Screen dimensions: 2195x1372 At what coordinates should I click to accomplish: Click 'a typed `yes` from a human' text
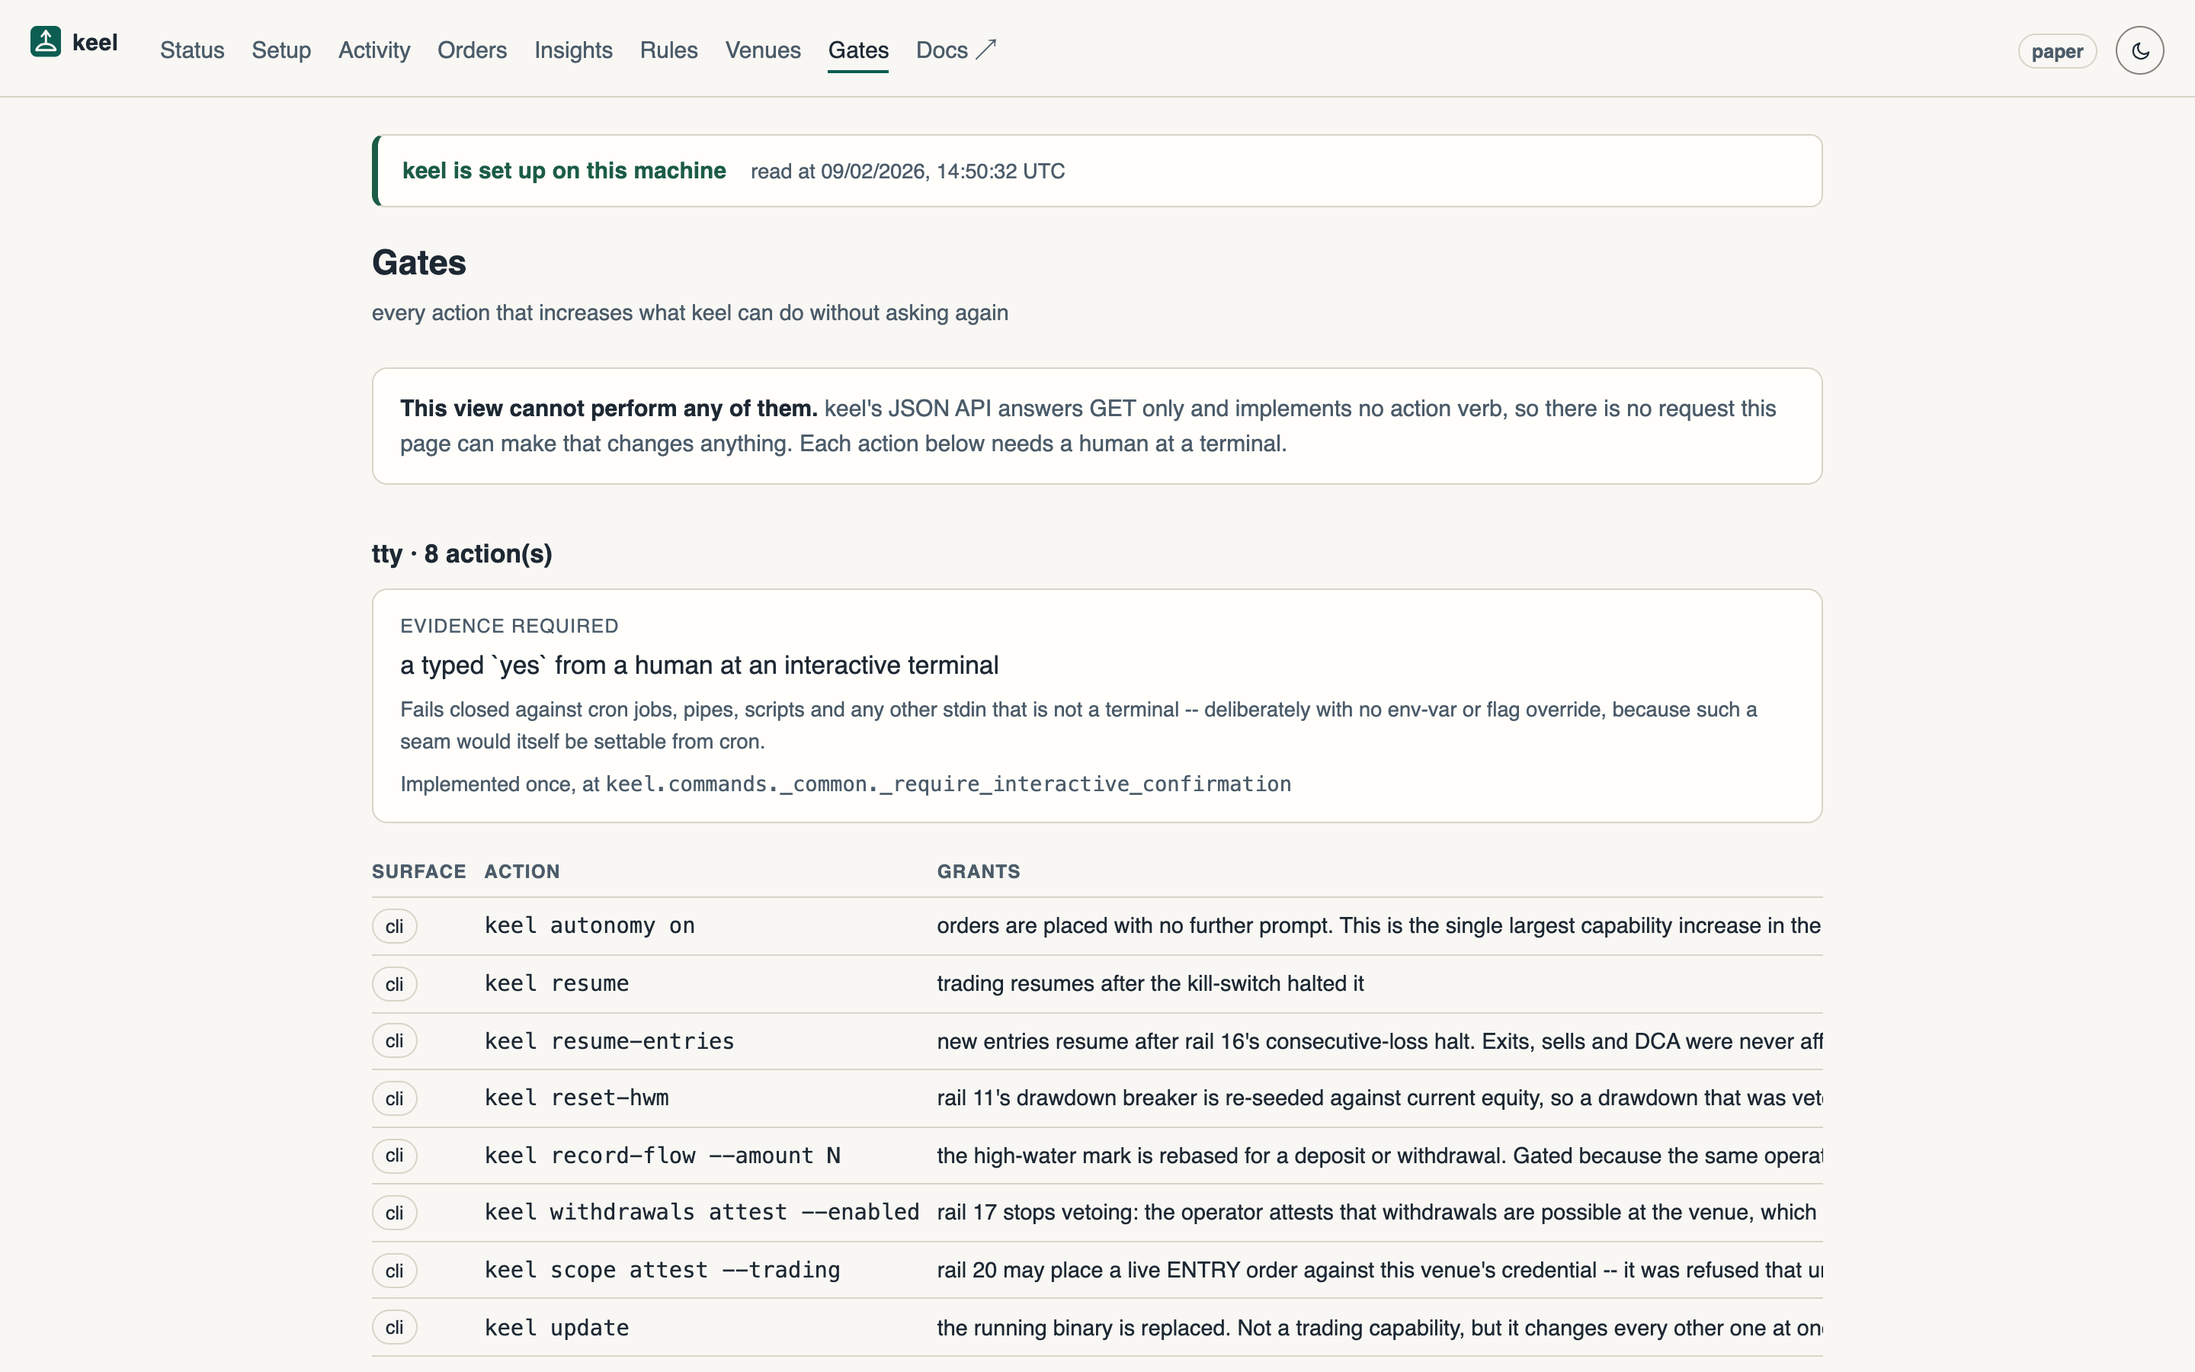pyautogui.click(x=700, y=665)
